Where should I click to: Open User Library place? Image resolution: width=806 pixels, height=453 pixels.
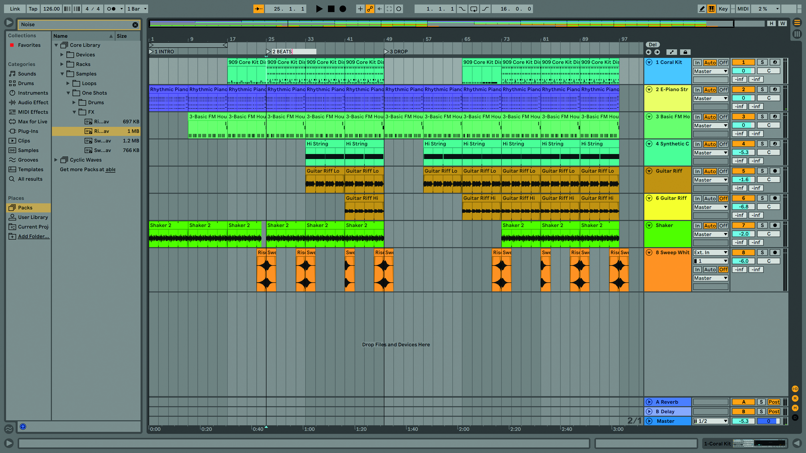click(28, 217)
